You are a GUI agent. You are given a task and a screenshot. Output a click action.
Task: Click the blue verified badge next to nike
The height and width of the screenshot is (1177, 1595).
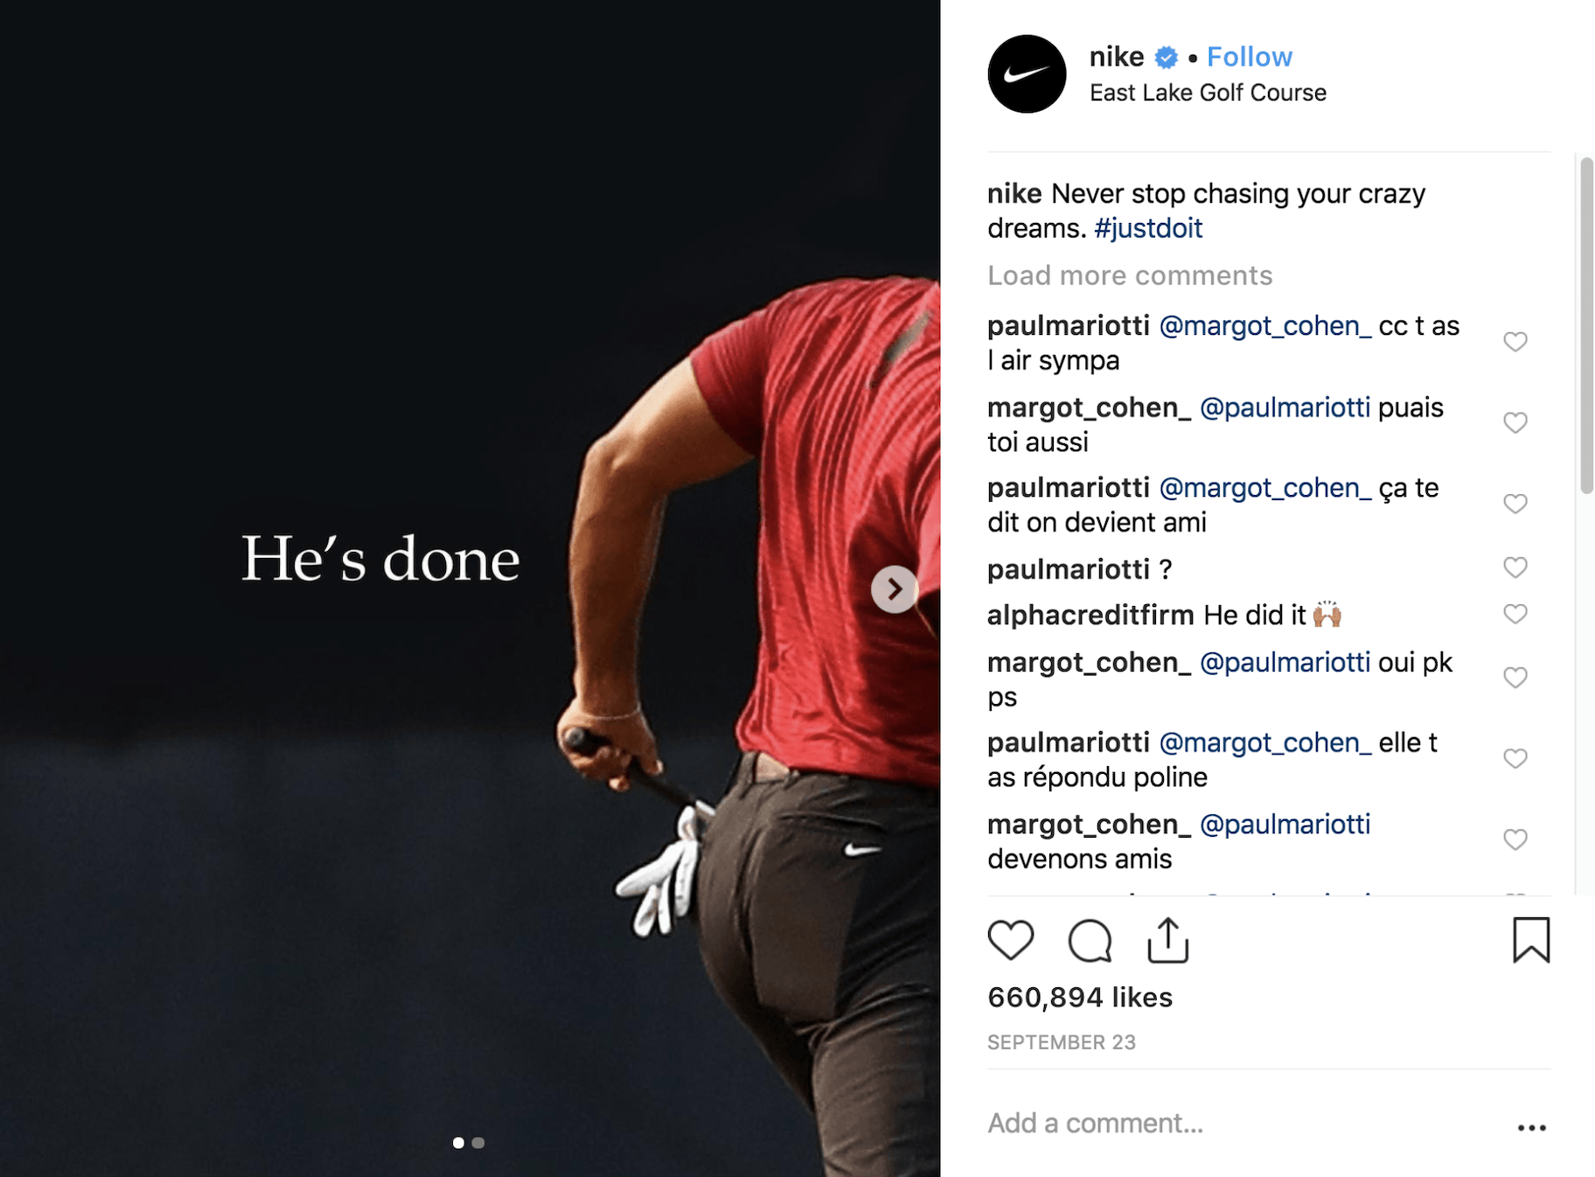pos(1166,58)
